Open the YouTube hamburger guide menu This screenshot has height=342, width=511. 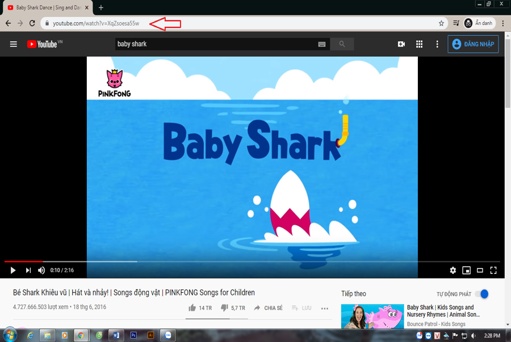[14, 44]
